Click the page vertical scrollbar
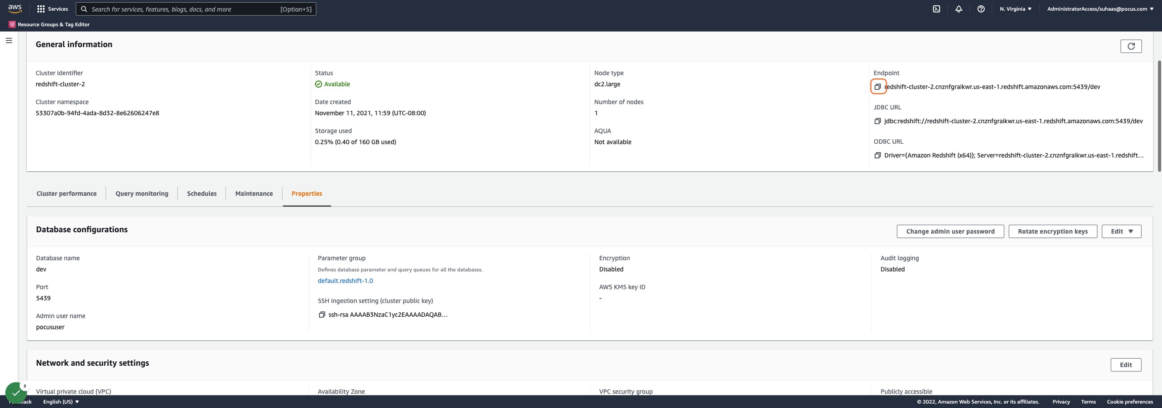This screenshot has width=1162, height=408. point(1159,115)
